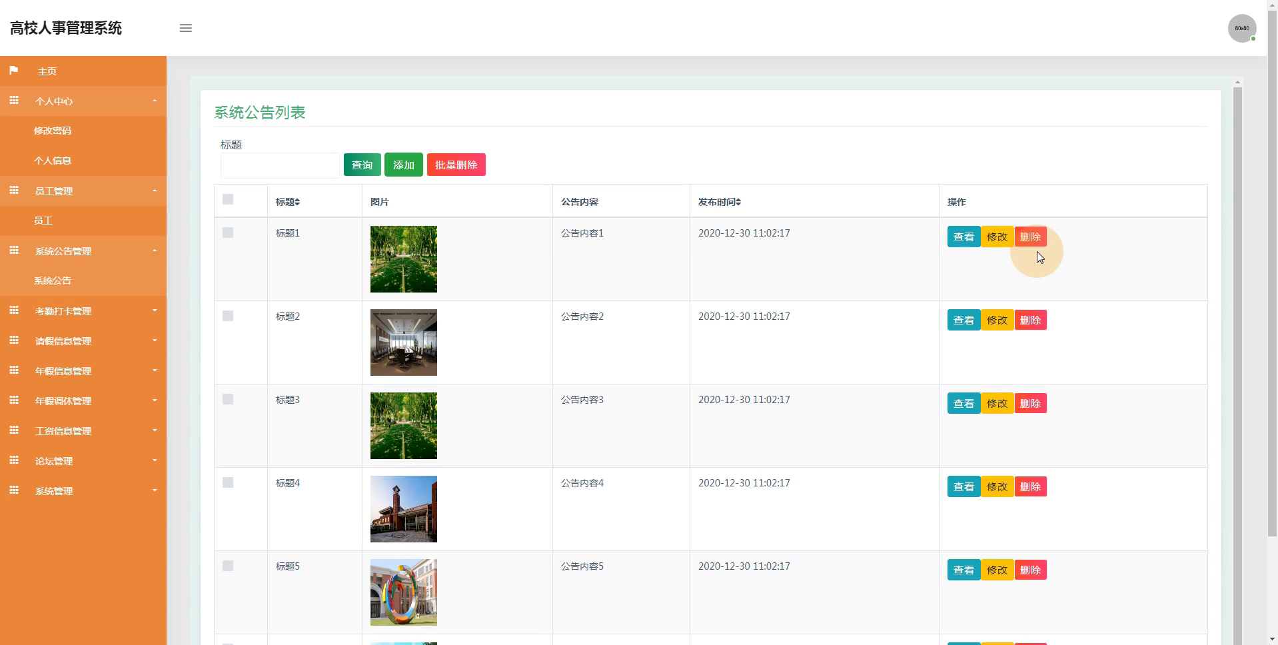The width and height of the screenshot is (1278, 645).
Task: Collapse the 个人中心 menu arrow
Action: pos(155,101)
